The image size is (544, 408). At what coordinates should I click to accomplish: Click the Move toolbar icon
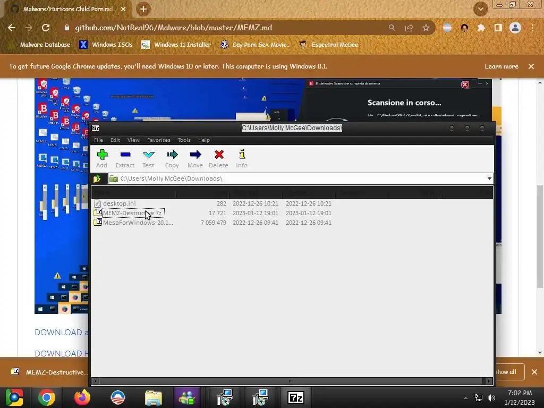tap(195, 158)
